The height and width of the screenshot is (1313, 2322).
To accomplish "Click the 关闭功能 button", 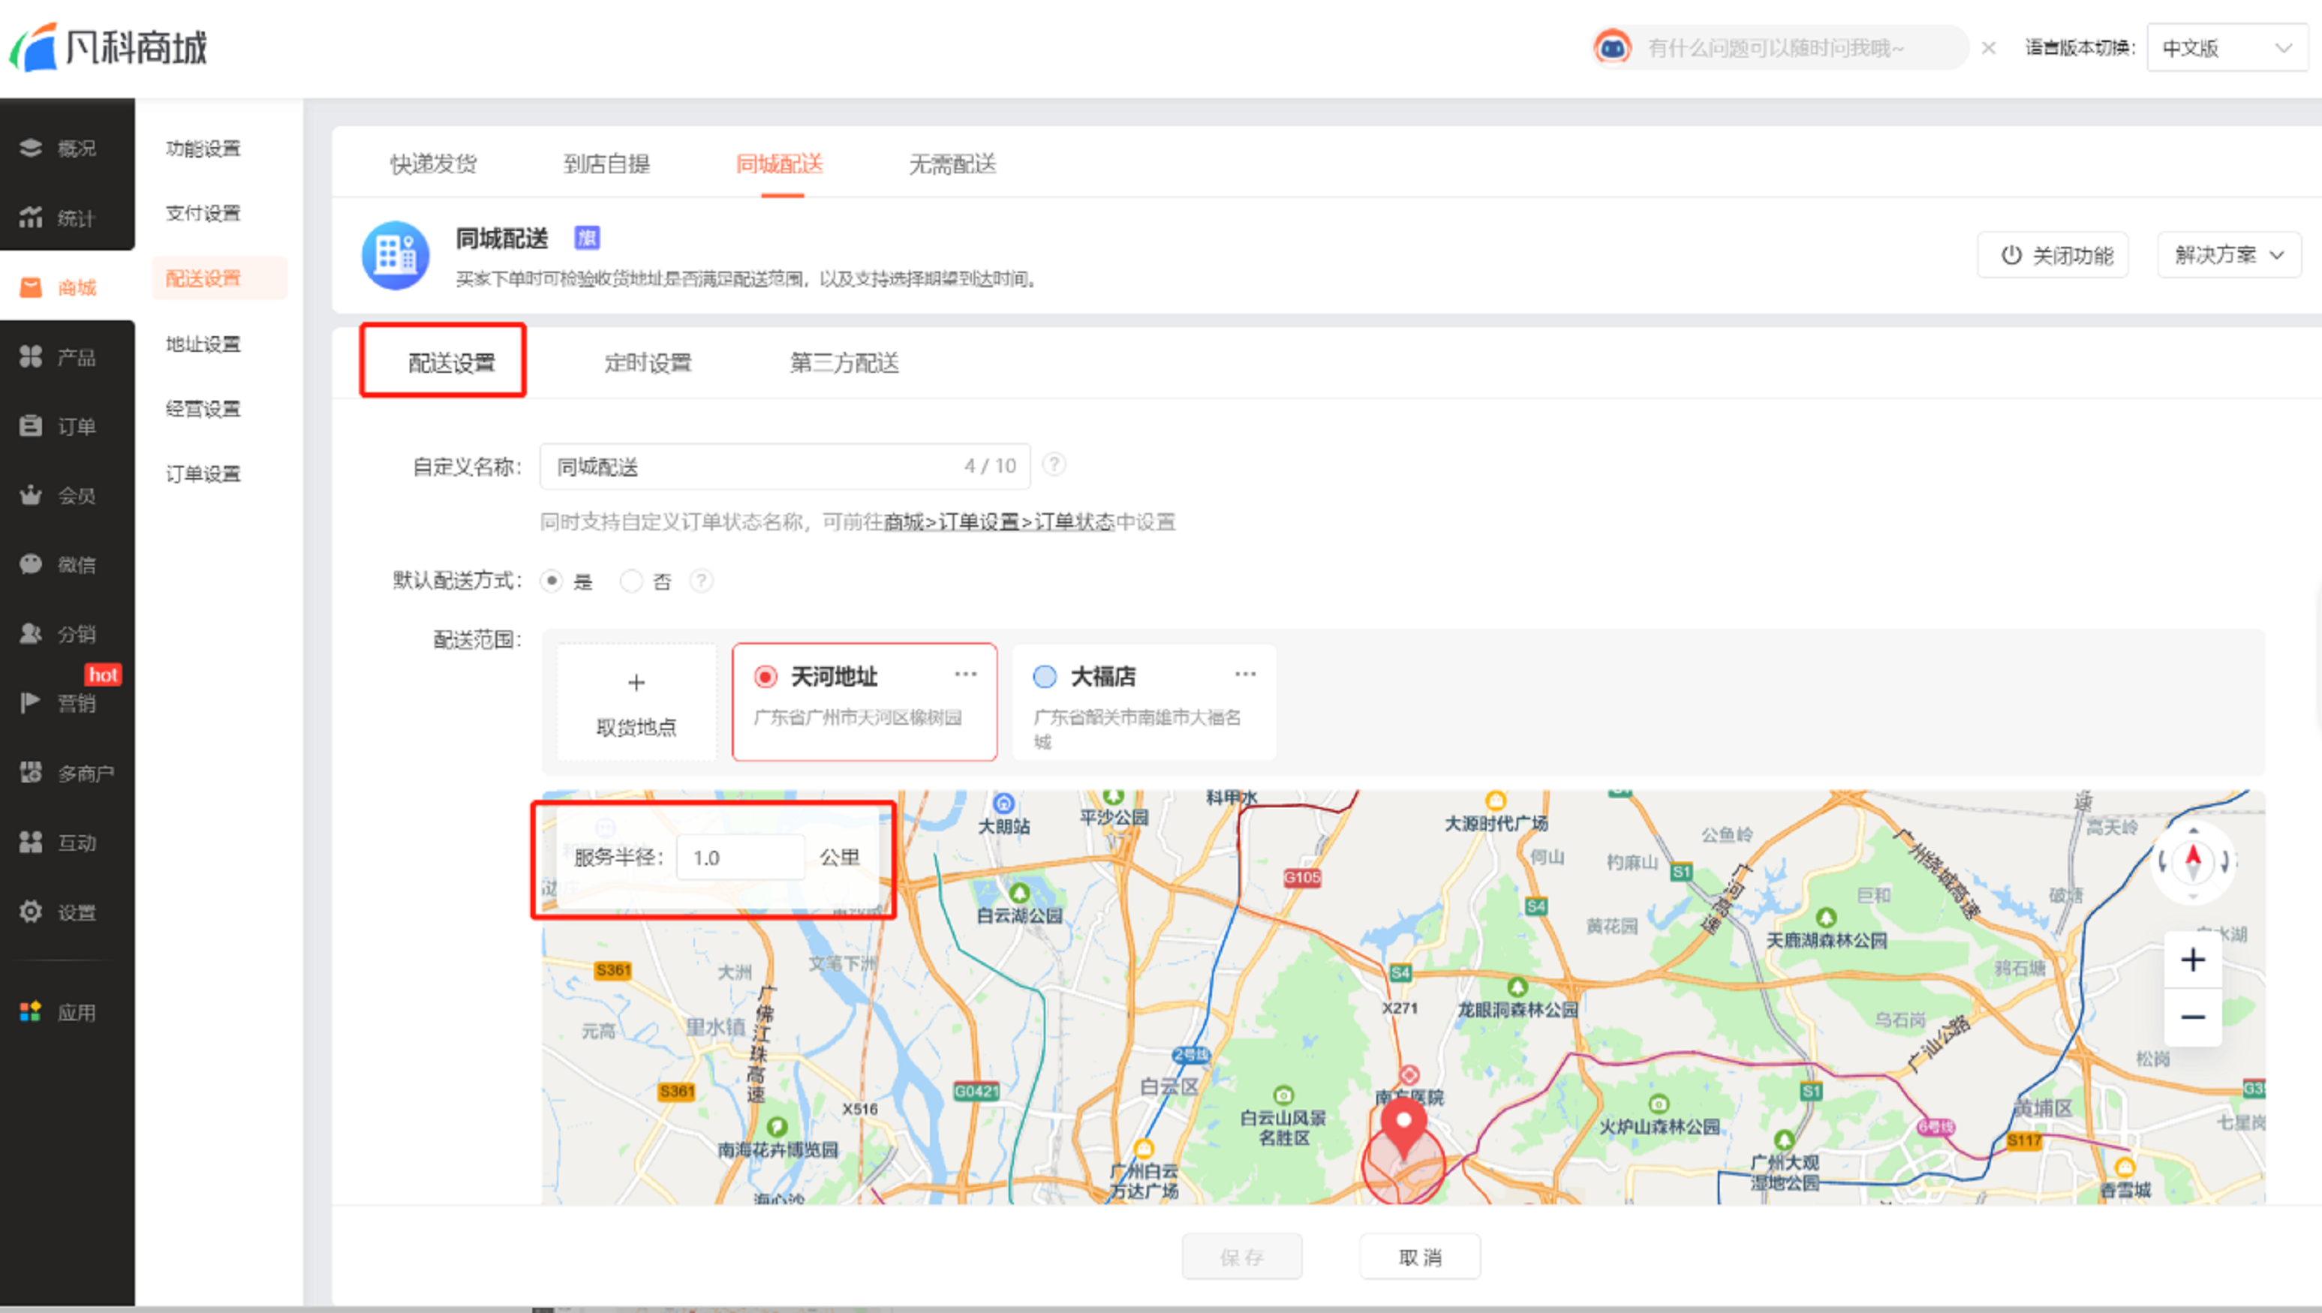I will pyautogui.click(x=2053, y=255).
